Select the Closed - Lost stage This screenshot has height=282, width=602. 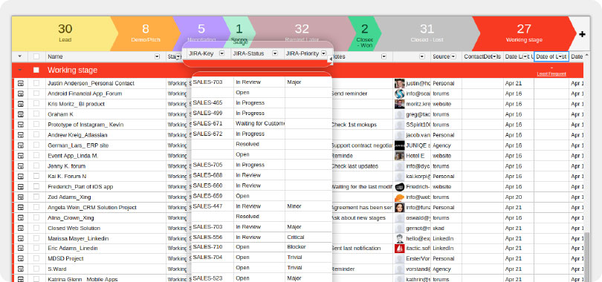427,33
